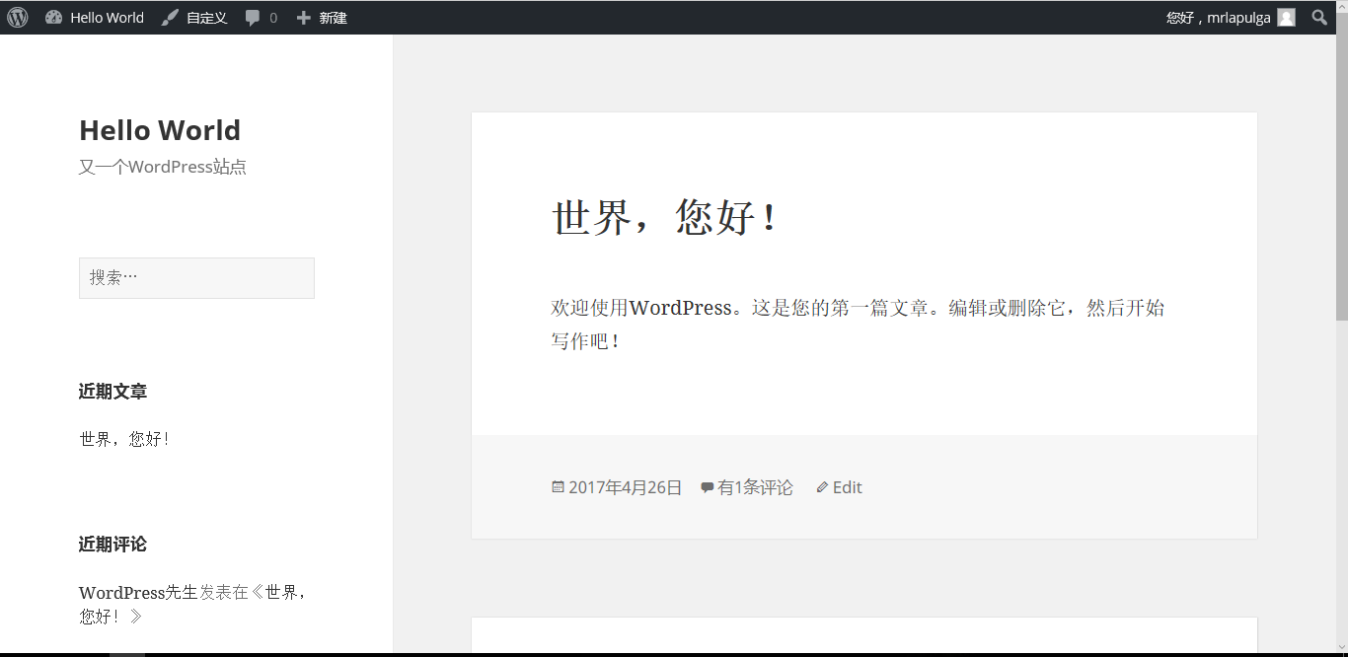Open the 您好, mrlapulga account menu
This screenshot has width=1348, height=657.
[x=1231, y=18]
